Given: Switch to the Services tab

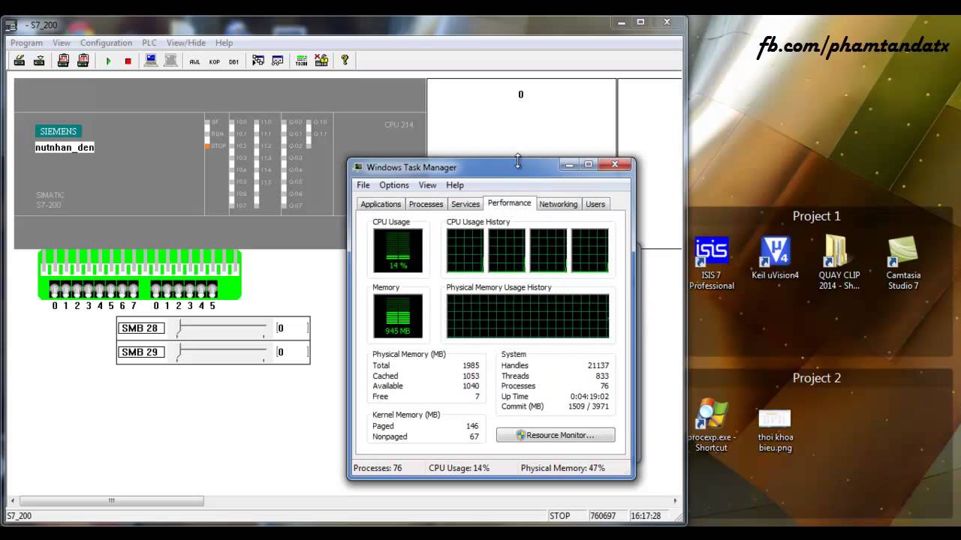Looking at the screenshot, I should (x=465, y=204).
